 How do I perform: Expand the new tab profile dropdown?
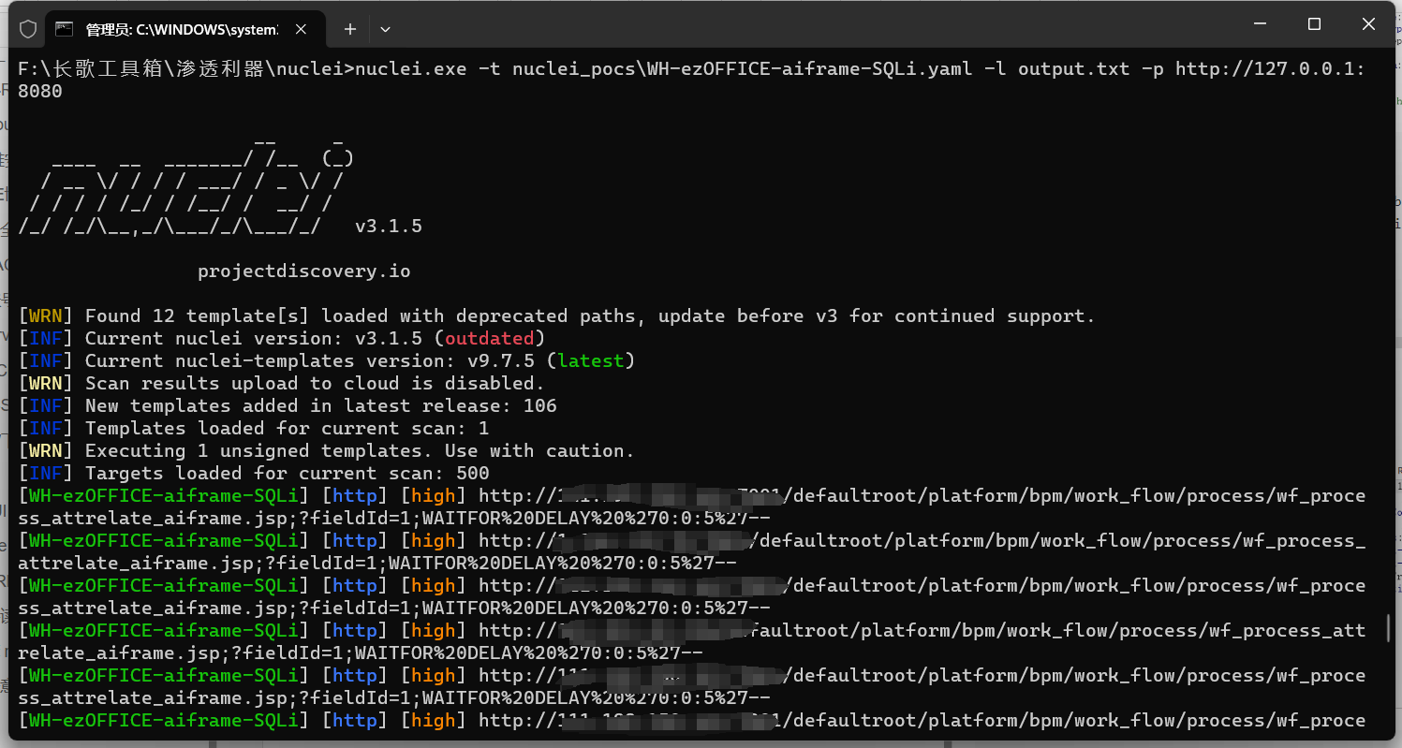click(x=385, y=29)
